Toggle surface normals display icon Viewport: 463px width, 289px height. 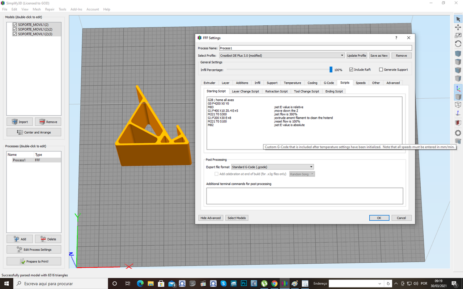coord(458,113)
